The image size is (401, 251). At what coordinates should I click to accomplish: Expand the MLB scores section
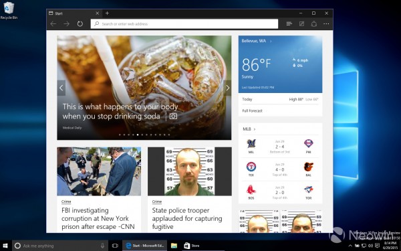(x=249, y=129)
